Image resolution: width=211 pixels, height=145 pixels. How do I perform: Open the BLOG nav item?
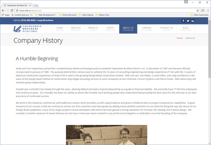186,29
